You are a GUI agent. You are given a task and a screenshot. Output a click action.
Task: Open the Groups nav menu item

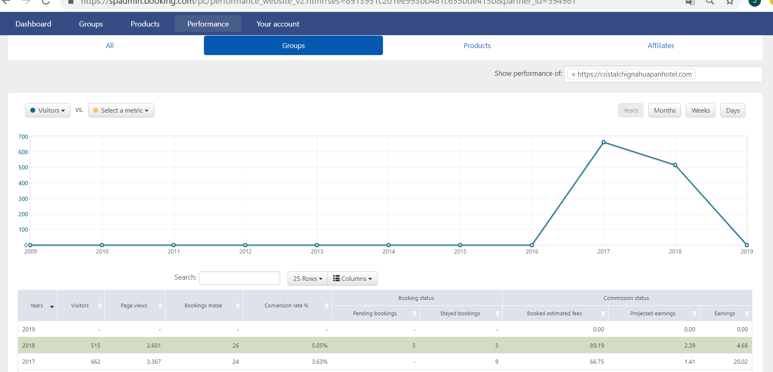click(91, 24)
